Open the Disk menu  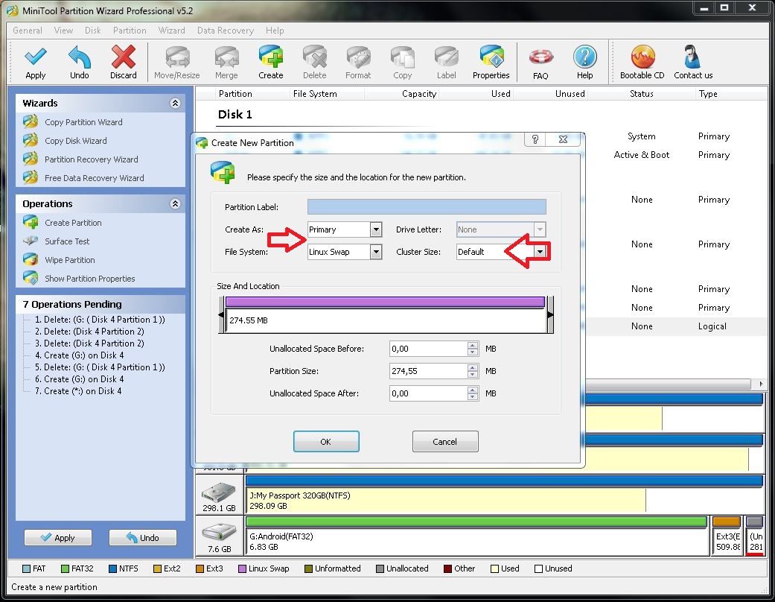(x=92, y=31)
